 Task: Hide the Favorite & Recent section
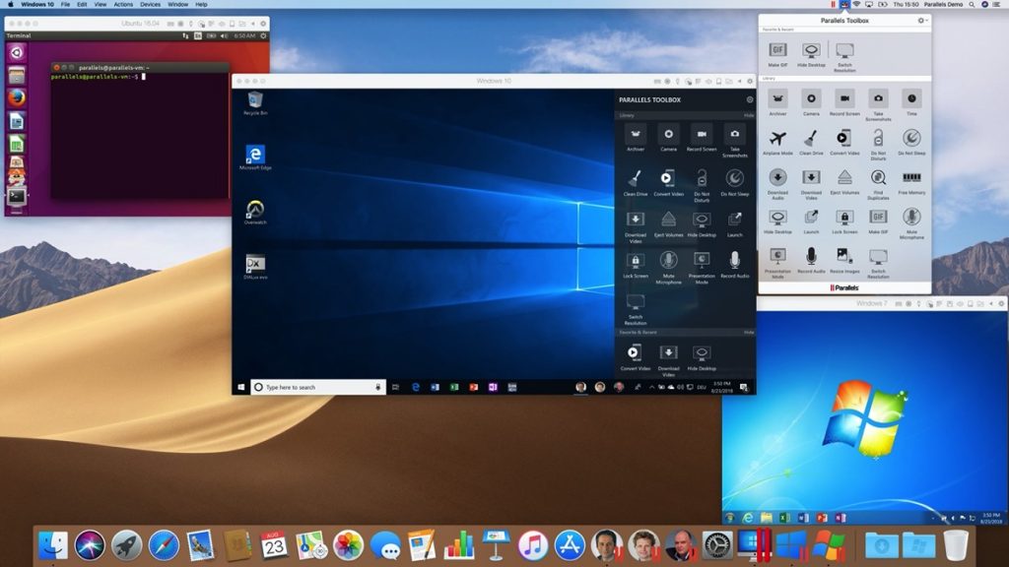pos(749,332)
